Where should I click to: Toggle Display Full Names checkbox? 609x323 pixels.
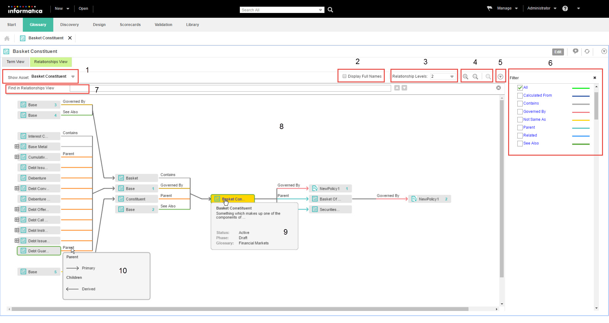pos(344,76)
